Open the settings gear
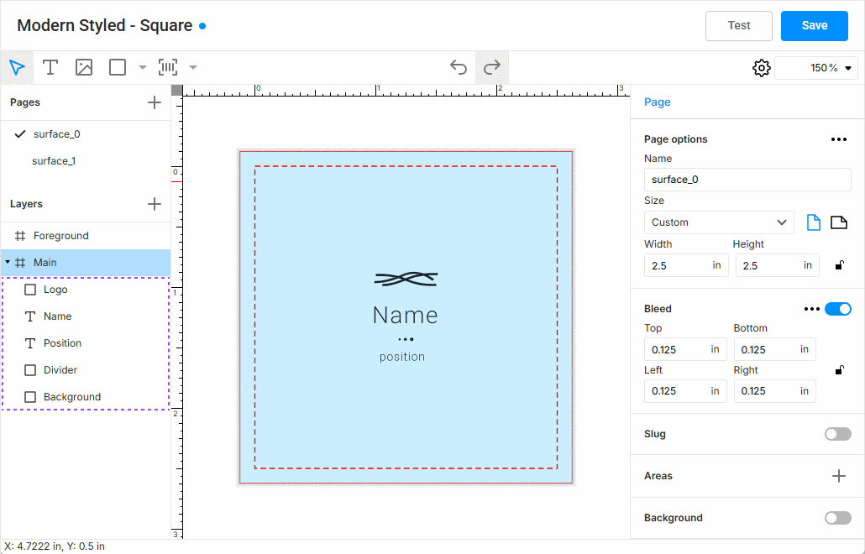This screenshot has width=865, height=554. click(762, 68)
